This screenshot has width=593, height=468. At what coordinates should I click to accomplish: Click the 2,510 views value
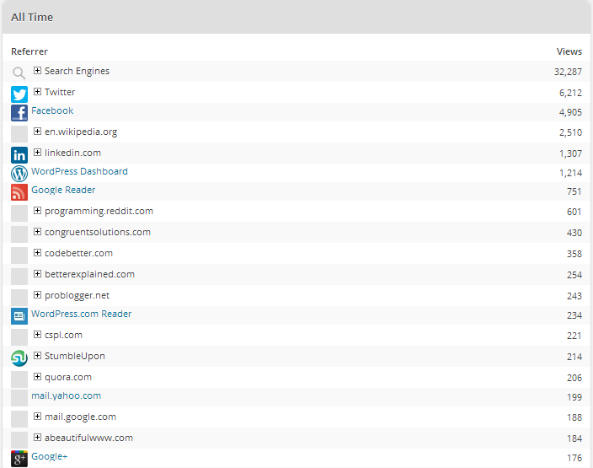click(x=570, y=132)
